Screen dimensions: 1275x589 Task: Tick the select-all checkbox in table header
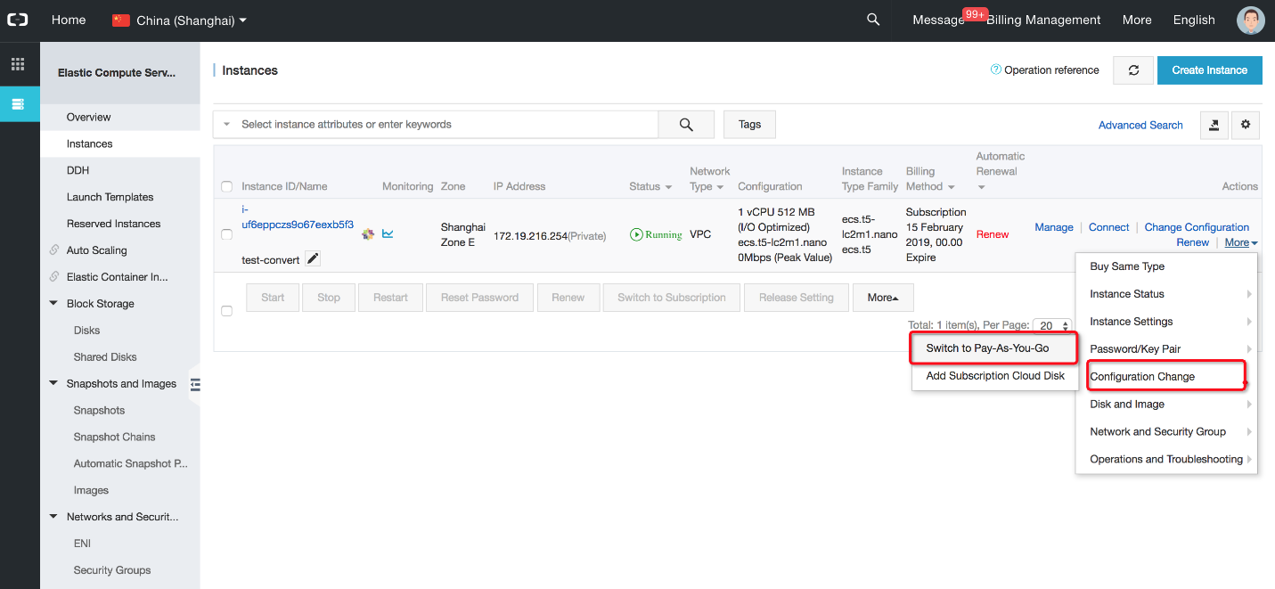(226, 186)
